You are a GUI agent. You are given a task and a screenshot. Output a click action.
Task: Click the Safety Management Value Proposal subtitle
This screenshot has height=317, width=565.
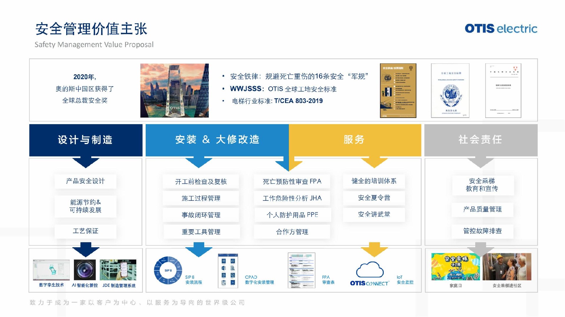[94, 45]
